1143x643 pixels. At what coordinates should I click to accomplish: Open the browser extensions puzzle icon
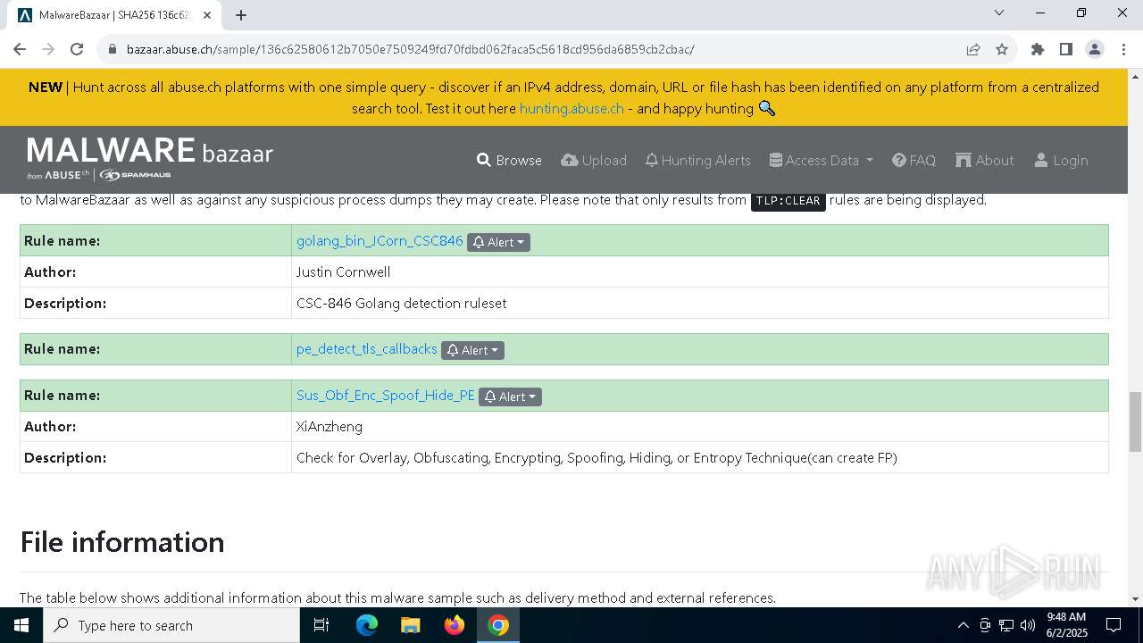point(1038,49)
